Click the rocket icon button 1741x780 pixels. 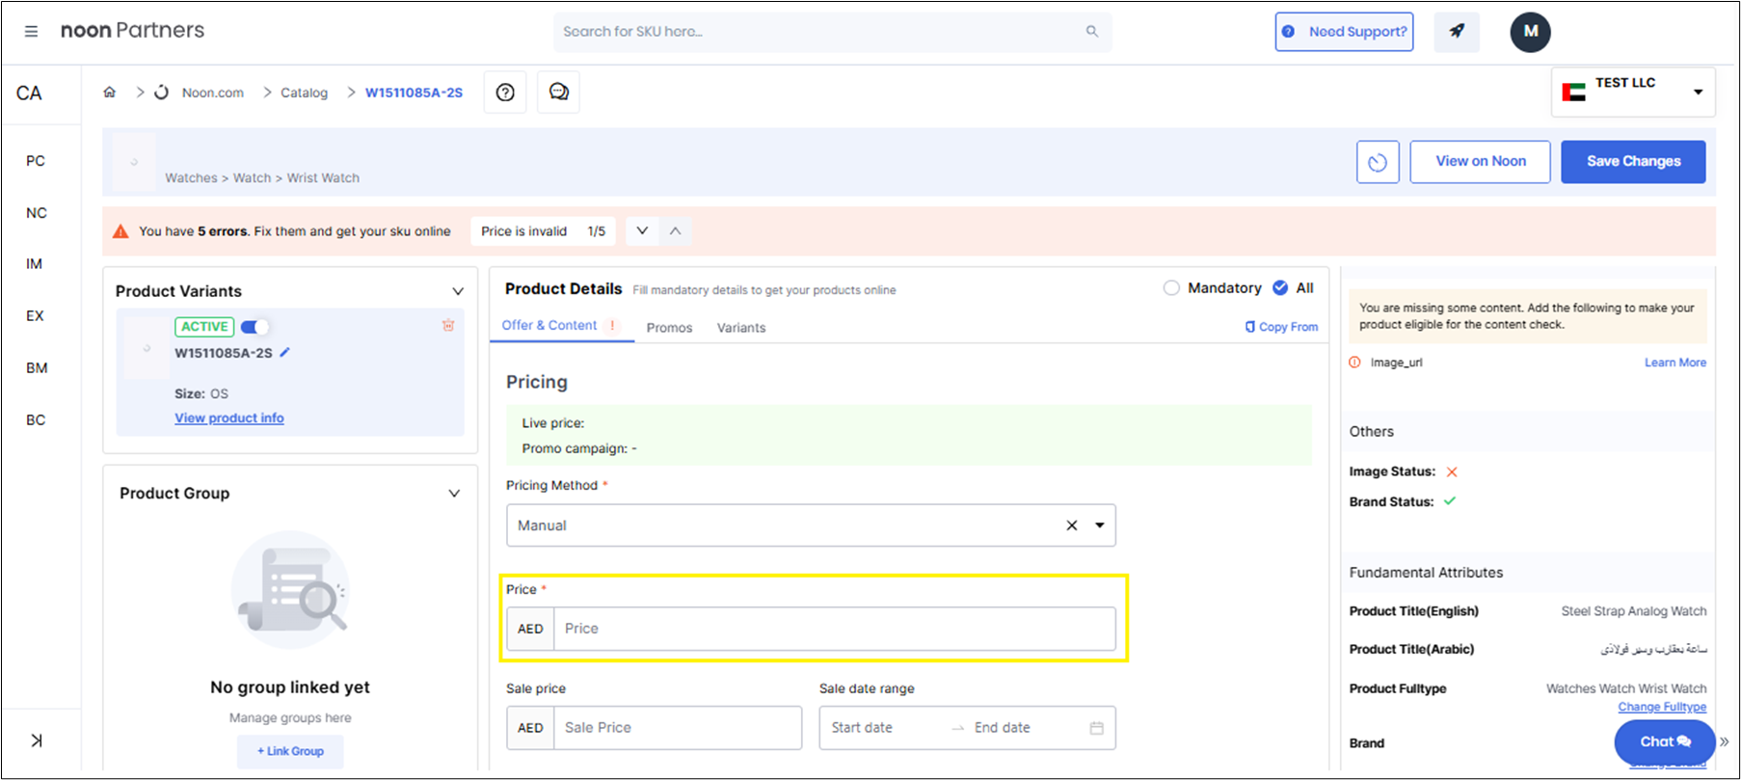tap(1457, 32)
